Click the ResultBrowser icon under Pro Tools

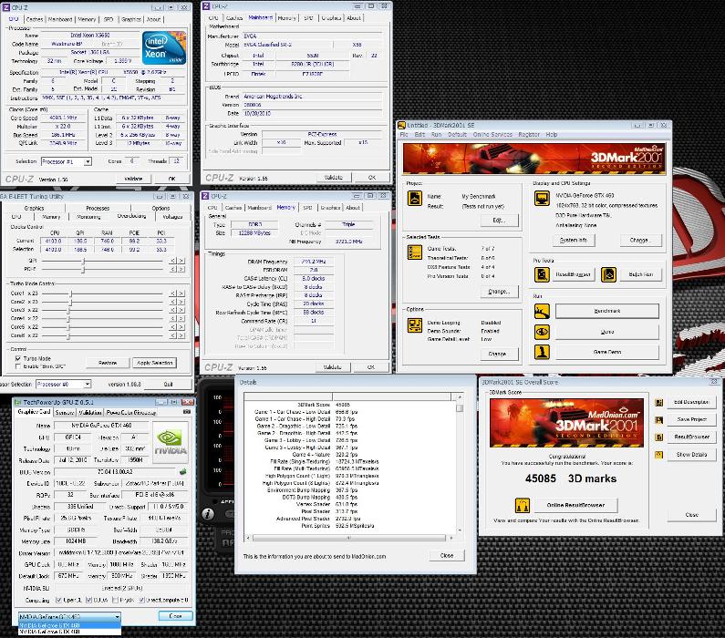542,274
